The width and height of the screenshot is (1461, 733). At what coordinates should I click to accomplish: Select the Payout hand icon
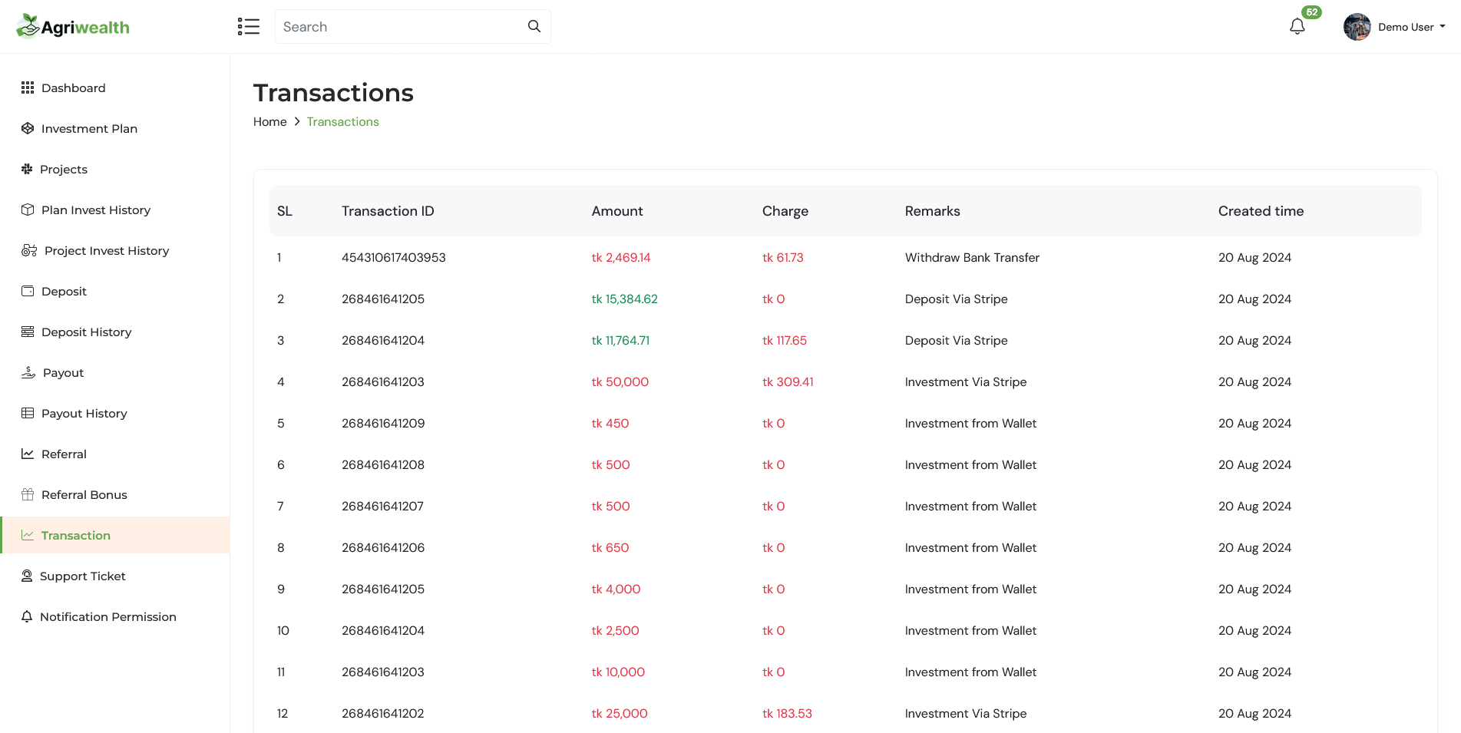(x=28, y=372)
